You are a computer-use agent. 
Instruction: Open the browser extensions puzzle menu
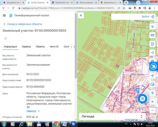(140, 8)
